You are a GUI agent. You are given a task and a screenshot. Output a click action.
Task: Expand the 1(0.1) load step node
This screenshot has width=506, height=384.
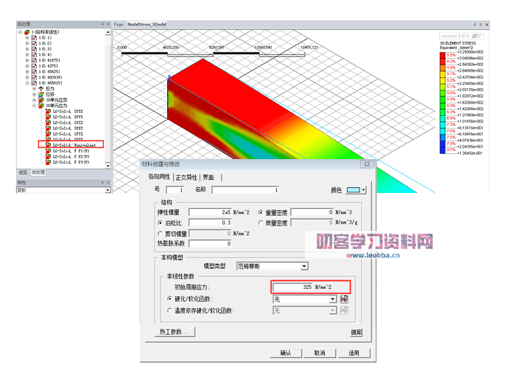27,38
